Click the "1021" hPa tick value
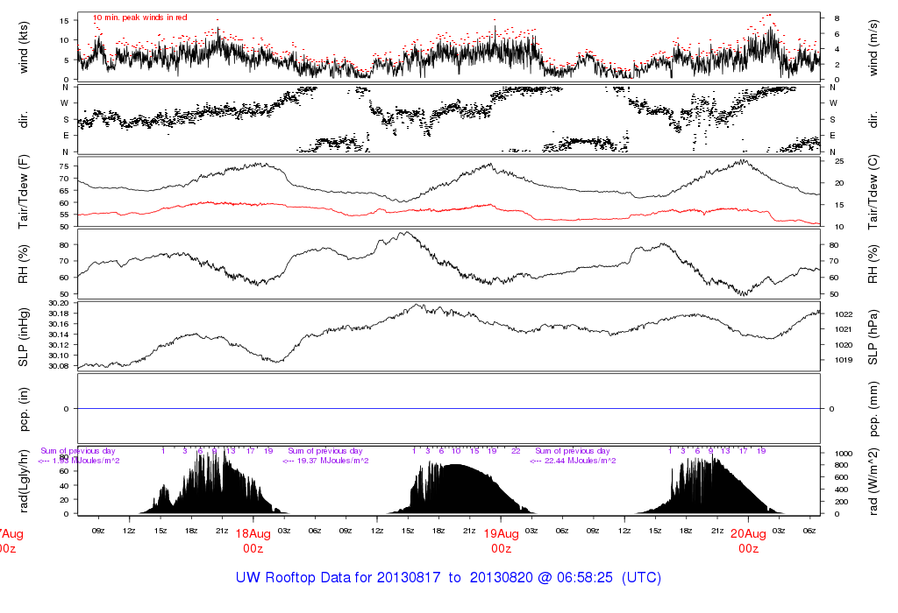This screenshot has height=613, width=898. [844, 329]
